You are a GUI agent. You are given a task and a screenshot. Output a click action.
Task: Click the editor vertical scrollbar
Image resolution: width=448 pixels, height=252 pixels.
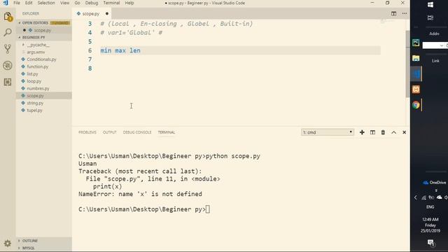(x=407, y=63)
